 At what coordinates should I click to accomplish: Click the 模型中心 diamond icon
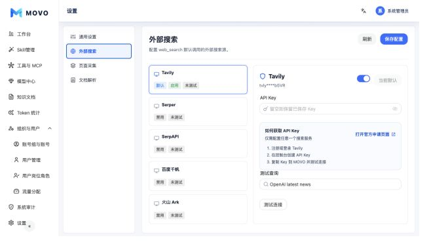click(11, 81)
